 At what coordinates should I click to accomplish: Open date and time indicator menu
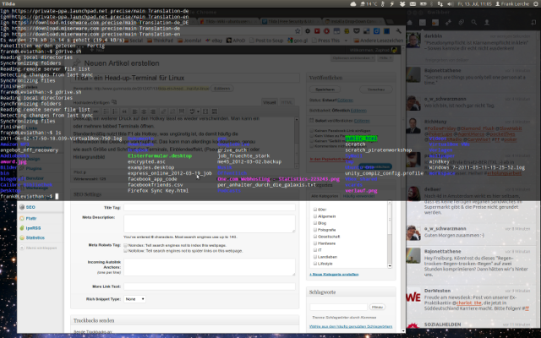(474, 3)
